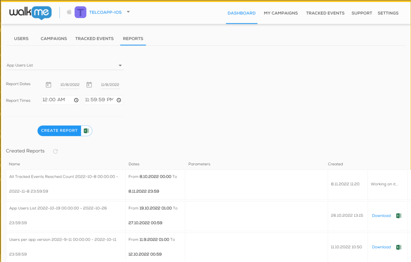
Task: Open the start date calendar icon
Action: 48,85
